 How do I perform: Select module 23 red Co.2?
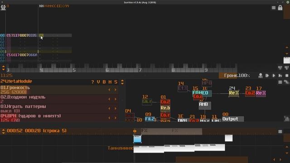(250, 93)
